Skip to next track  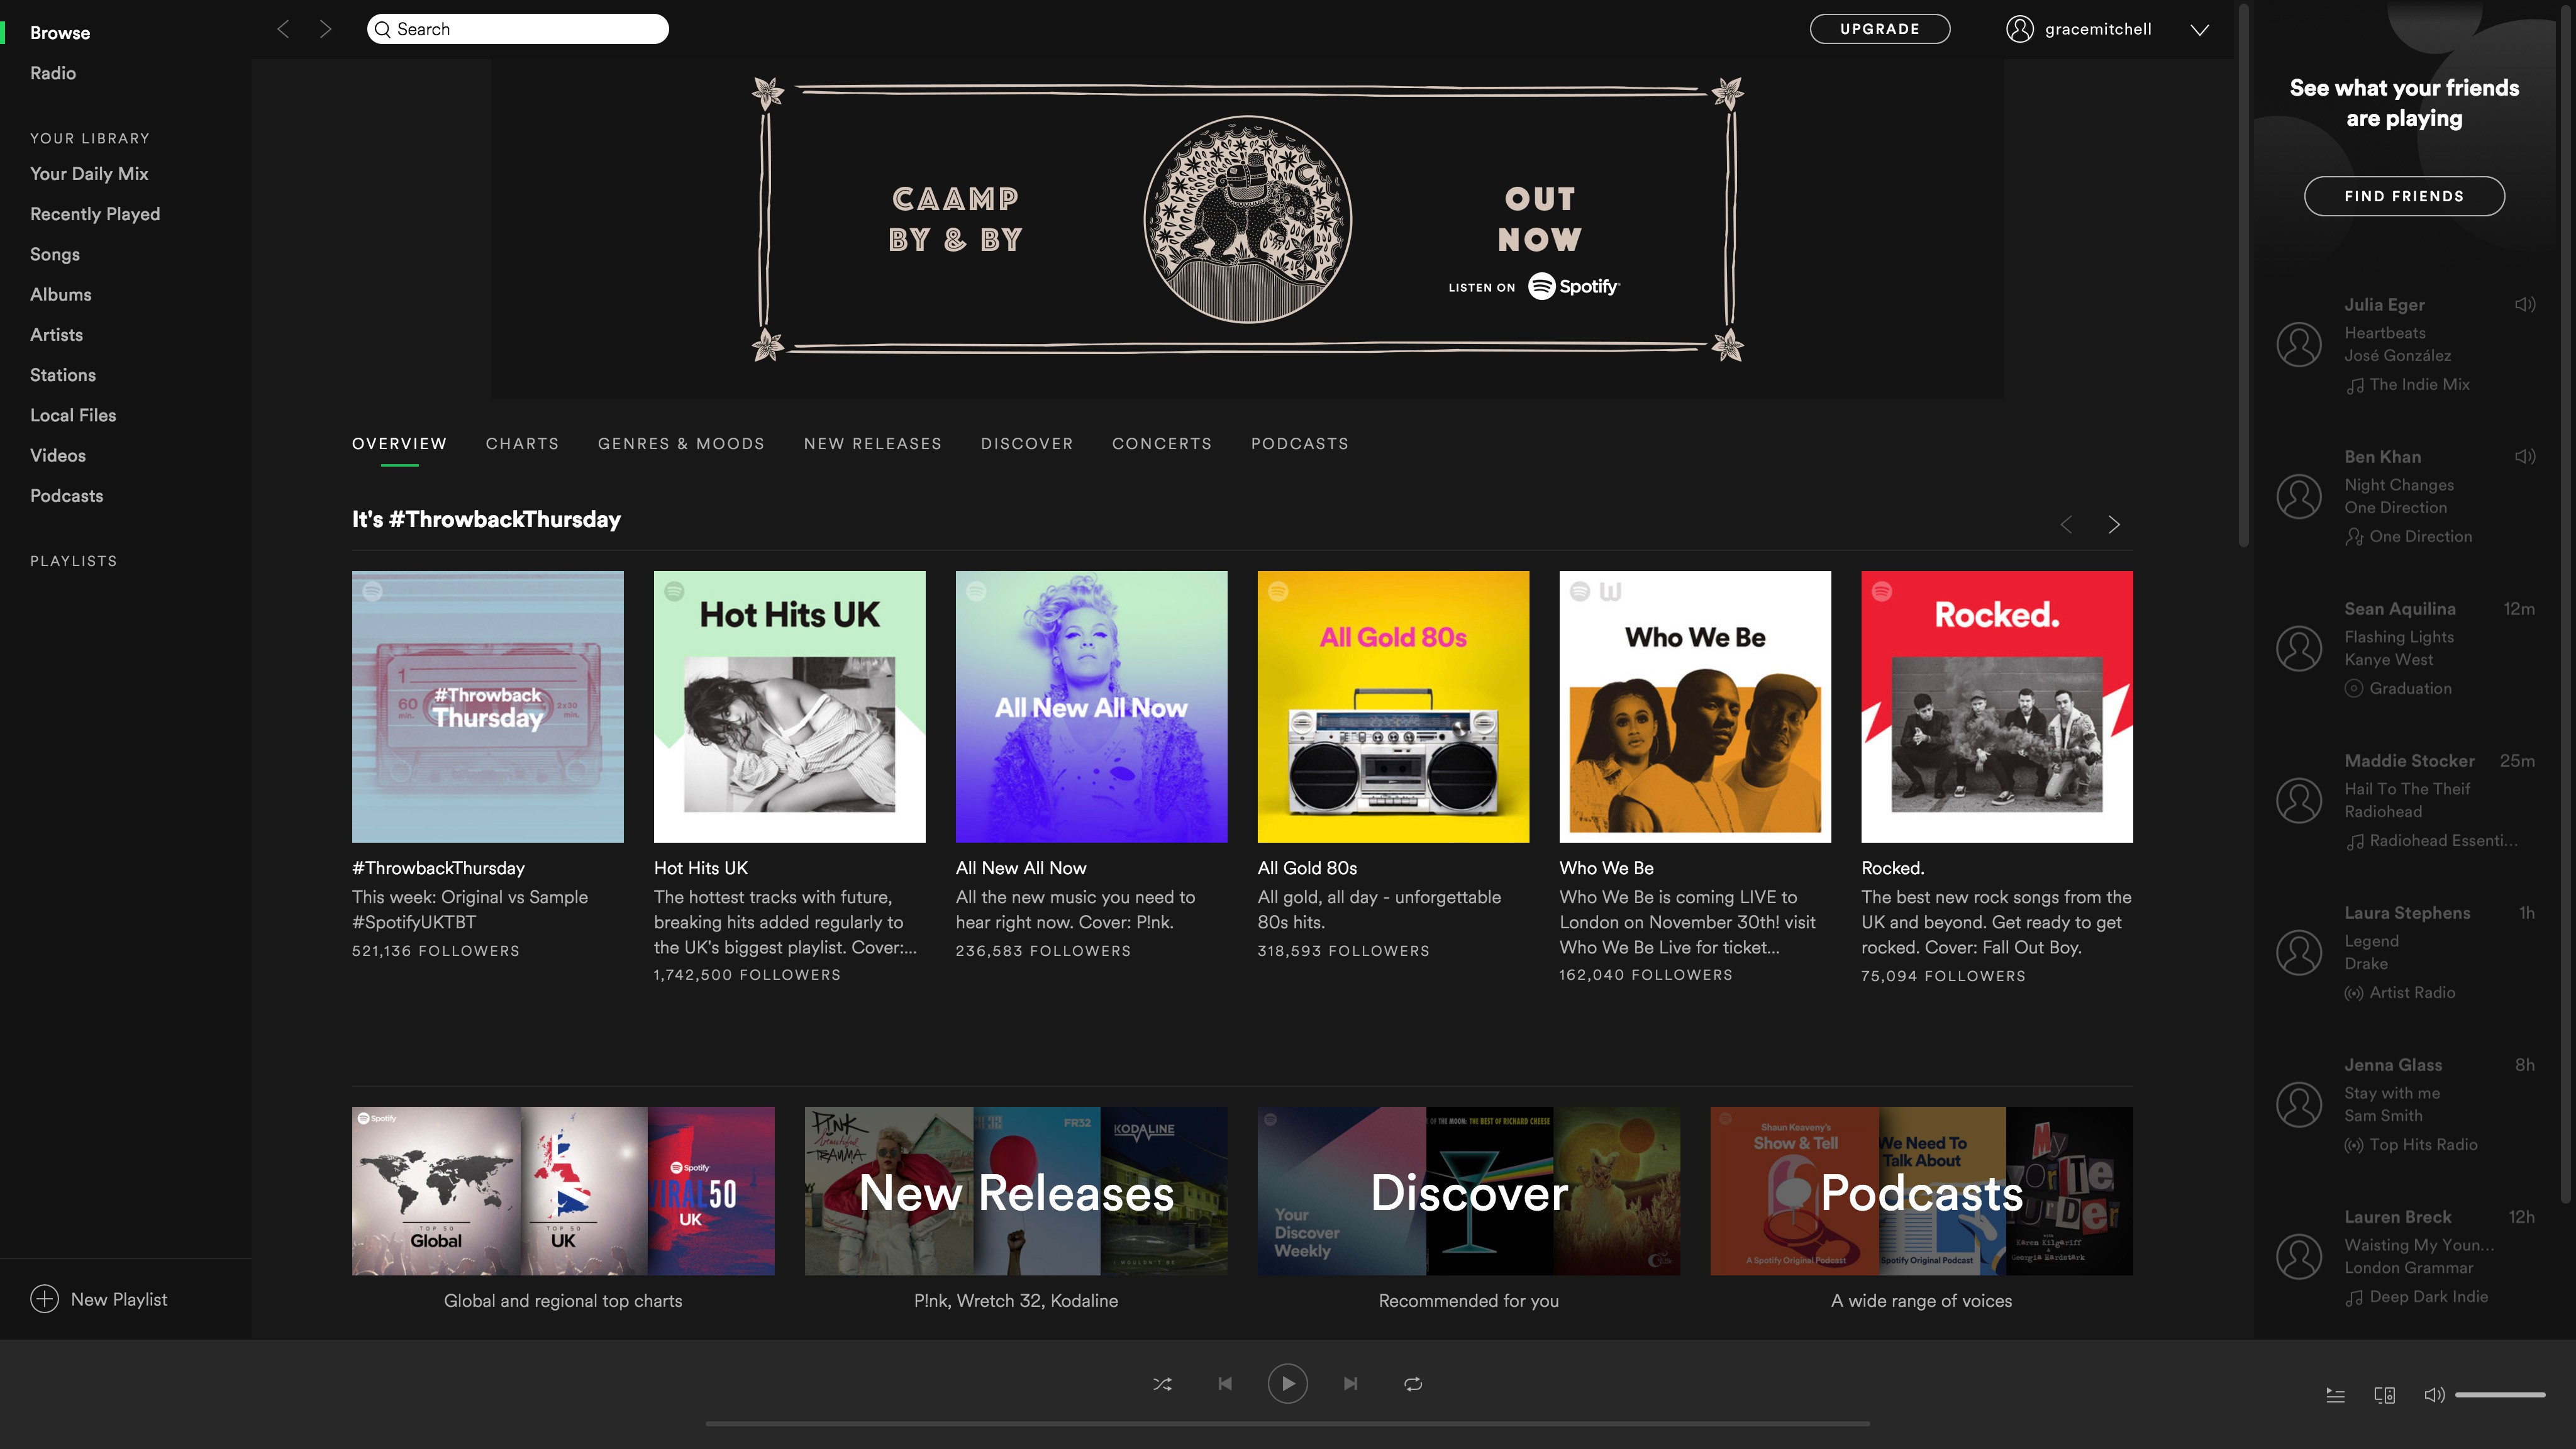pyautogui.click(x=1350, y=1384)
